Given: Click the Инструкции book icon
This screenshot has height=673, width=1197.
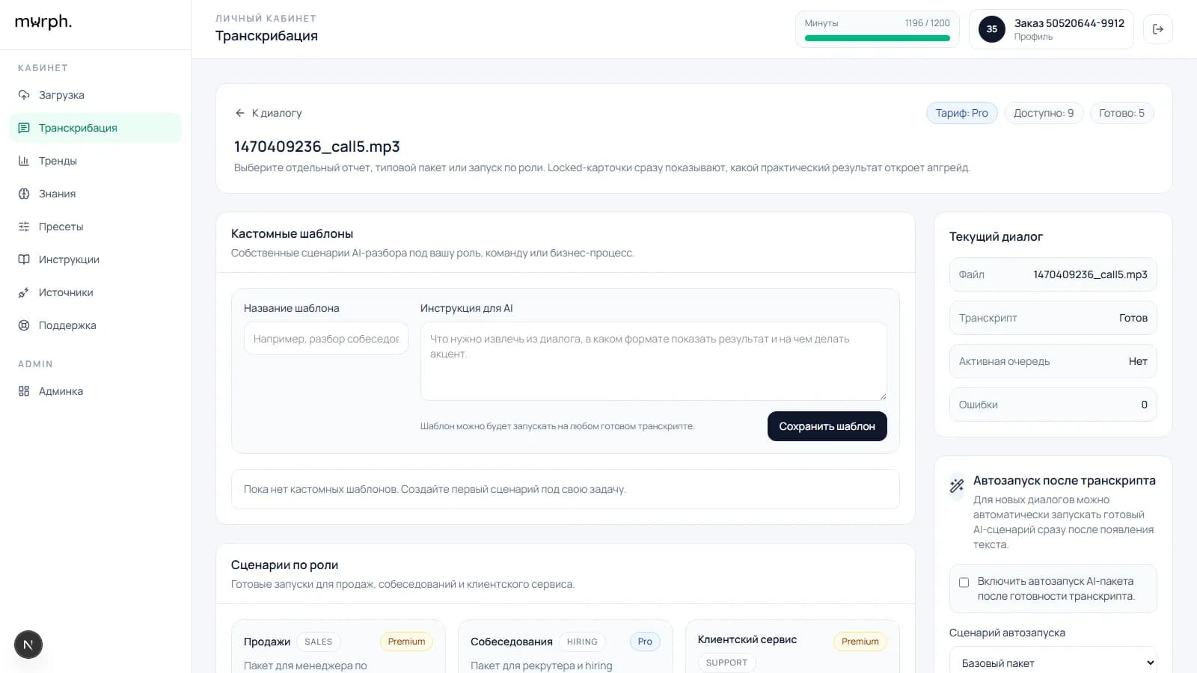Looking at the screenshot, I should pos(24,259).
